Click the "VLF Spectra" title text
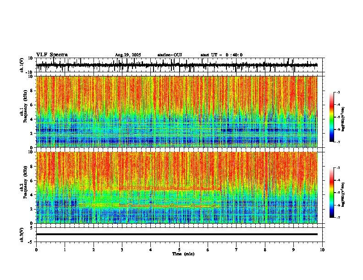This screenshot has height=280, width=363. tap(52, 55)
